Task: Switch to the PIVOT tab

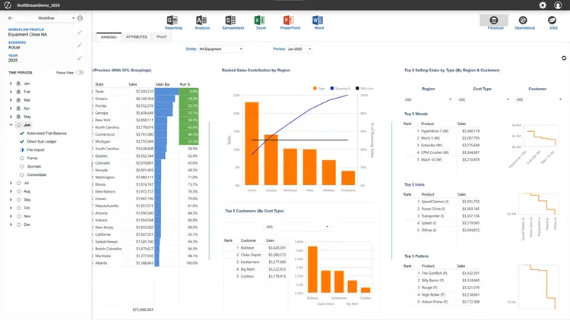Action: point(161,36)
